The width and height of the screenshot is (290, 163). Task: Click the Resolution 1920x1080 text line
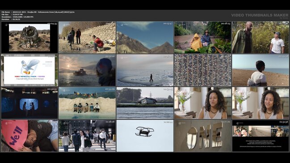tap(17, 17)
